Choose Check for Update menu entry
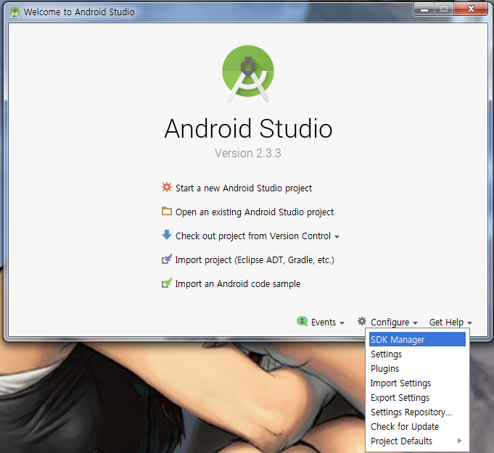 417,426
